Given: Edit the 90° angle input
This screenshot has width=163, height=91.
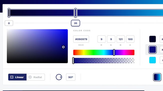Looking at the screenshot, I should [x=71, y=77].
